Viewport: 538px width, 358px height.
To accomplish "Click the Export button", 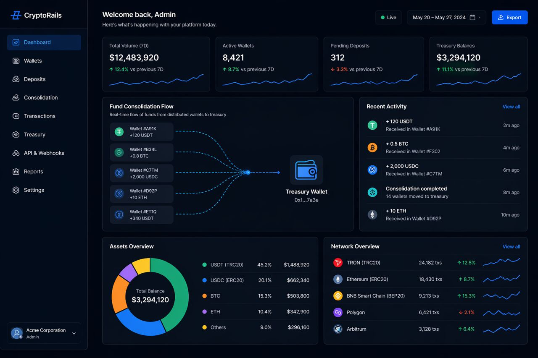I will 509,18.
